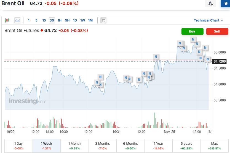Add Brent Oil to watchlist star
The height and width of the screenshot is (153, 230).
226,3
